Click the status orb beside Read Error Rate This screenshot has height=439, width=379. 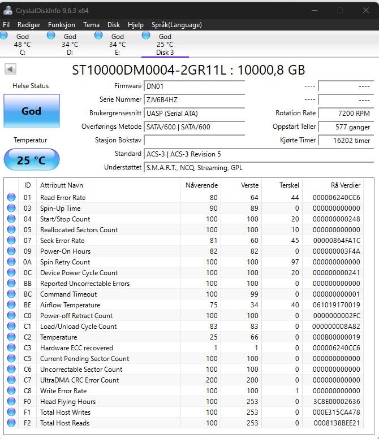[11, 198]
